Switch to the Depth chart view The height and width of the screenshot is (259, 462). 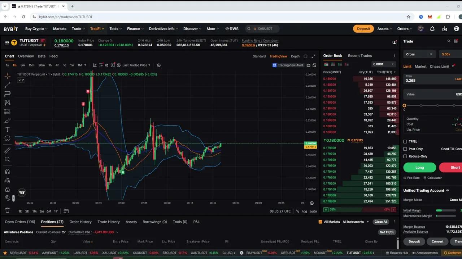(x=295, y=56)
